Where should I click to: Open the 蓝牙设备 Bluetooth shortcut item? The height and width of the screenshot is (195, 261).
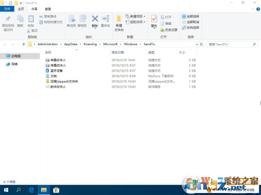tap(56, 70)
